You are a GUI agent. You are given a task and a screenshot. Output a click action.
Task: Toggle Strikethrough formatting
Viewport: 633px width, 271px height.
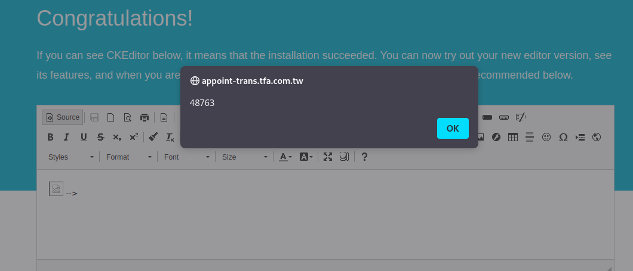100,138
